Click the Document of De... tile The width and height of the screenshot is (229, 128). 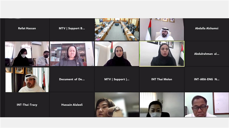(x=72, y=79)
